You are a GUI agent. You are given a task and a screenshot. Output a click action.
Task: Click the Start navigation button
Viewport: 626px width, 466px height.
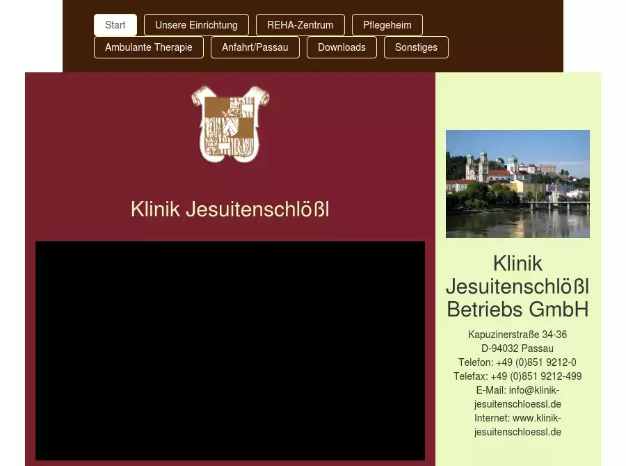pos(115,25)
